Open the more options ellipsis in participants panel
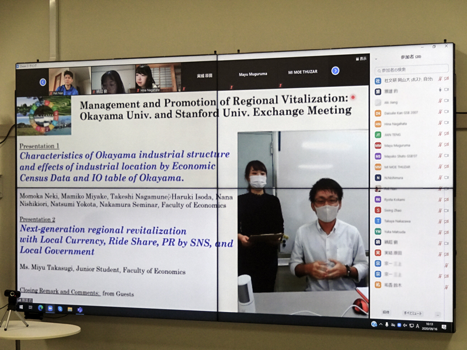 (x=438, y=314)
